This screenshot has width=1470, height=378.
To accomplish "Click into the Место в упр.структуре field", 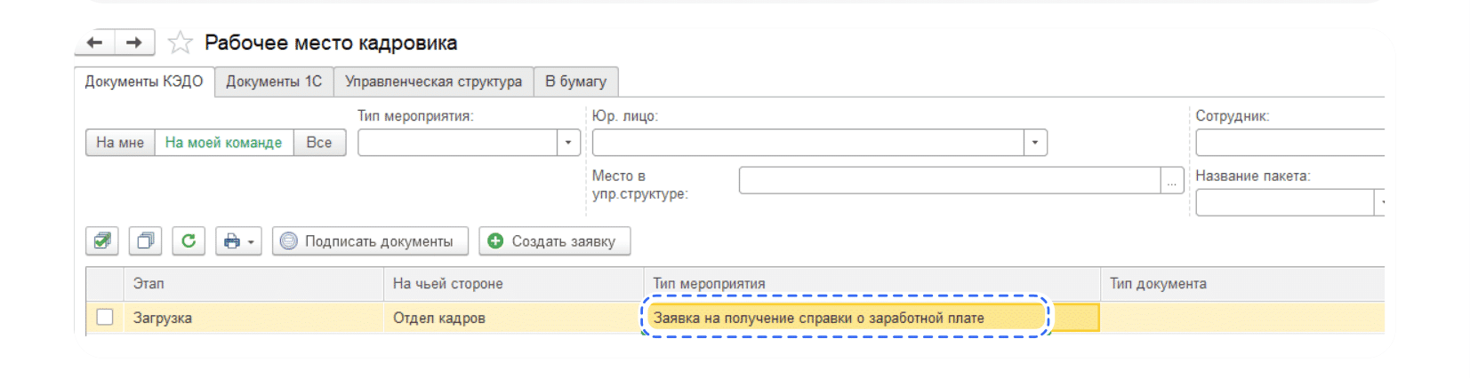I will (x=950, y=181).
